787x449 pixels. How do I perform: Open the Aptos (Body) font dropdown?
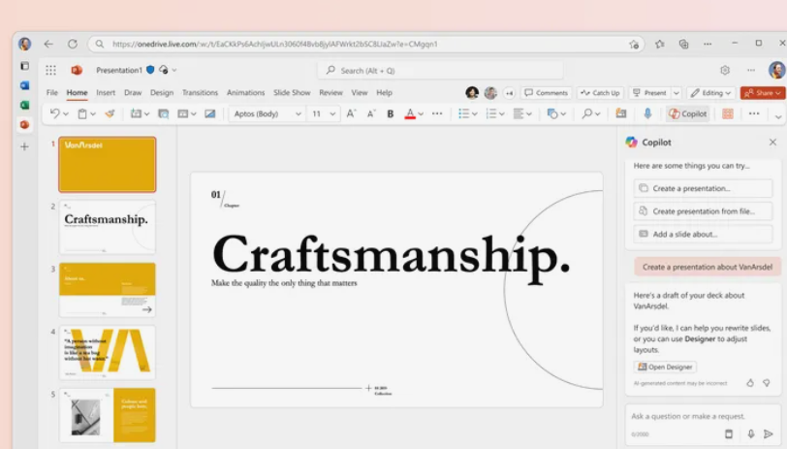(x=267, y=113)
